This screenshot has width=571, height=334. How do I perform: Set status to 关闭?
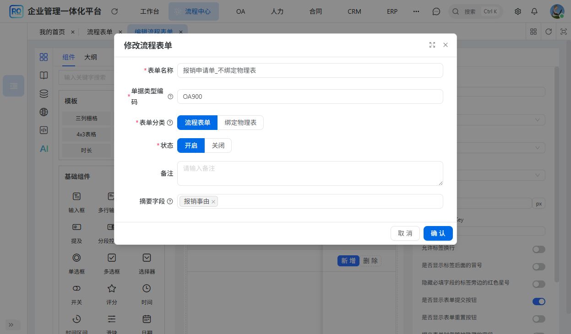point(218,145)
